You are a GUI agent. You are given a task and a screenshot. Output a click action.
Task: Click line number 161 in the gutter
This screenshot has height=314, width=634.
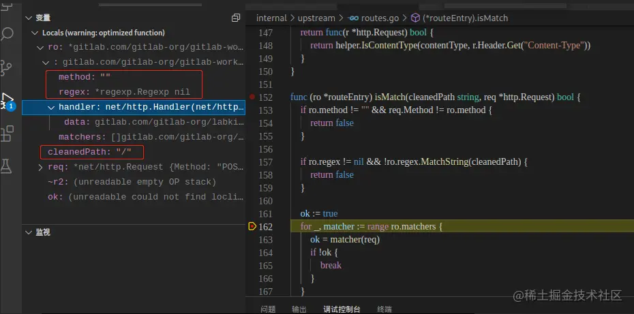pyautogui.click(x=266, y=213)
